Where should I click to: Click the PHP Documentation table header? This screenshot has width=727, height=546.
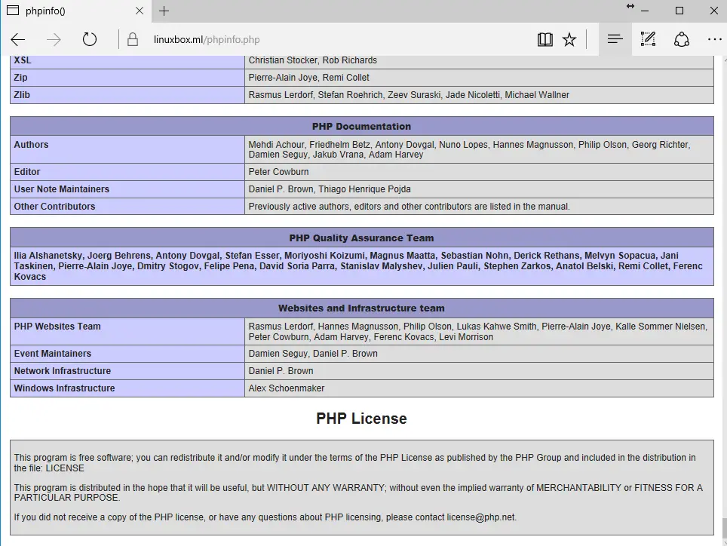tap(362, 126)
